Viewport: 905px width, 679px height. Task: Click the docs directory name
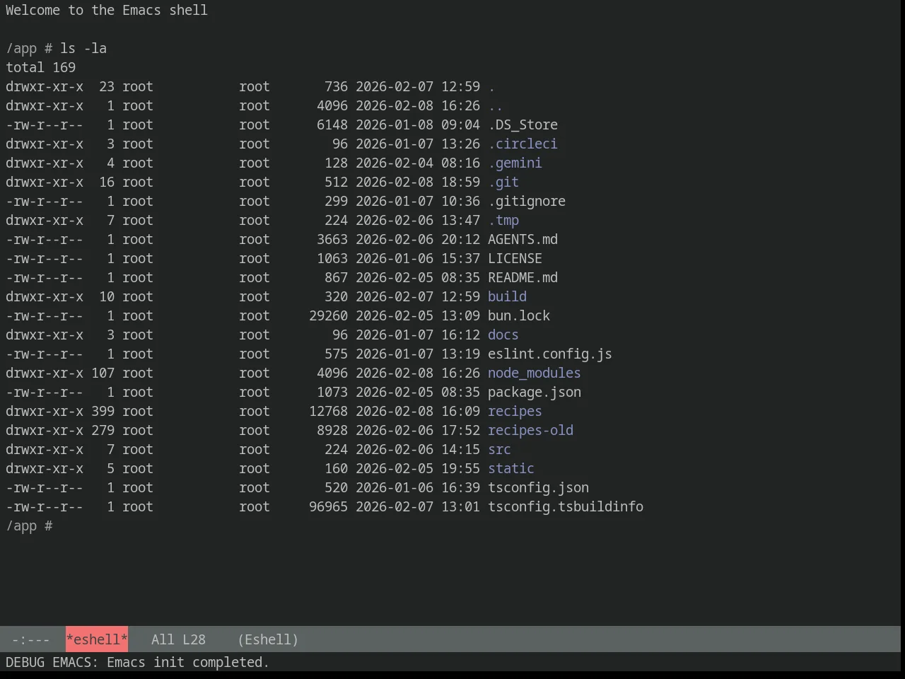503,335
